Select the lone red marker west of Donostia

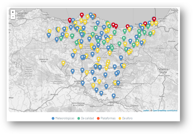pyautogui.click(x=128, y=27)
